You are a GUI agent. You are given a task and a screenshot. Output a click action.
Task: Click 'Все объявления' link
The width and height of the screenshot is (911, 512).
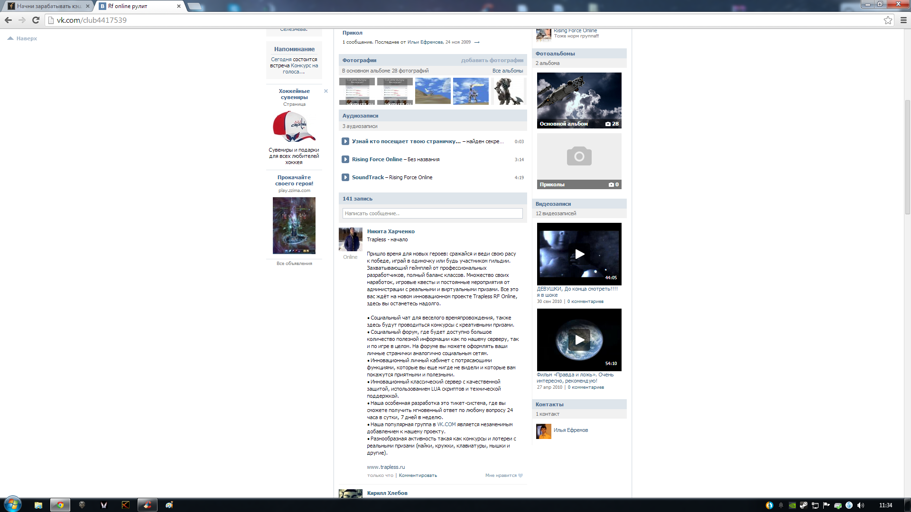click(294, 264)
